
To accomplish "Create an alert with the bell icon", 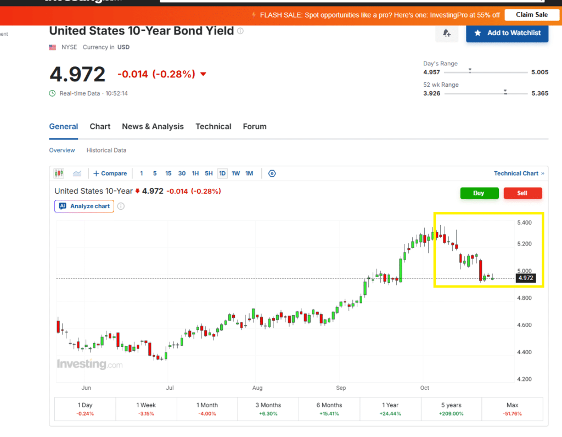I will click(447, 33).
